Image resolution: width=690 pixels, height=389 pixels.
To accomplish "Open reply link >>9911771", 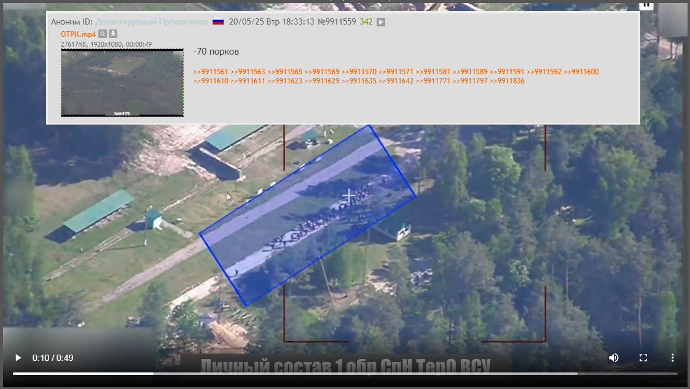I will pyautogui.click(x=433, y=81).
